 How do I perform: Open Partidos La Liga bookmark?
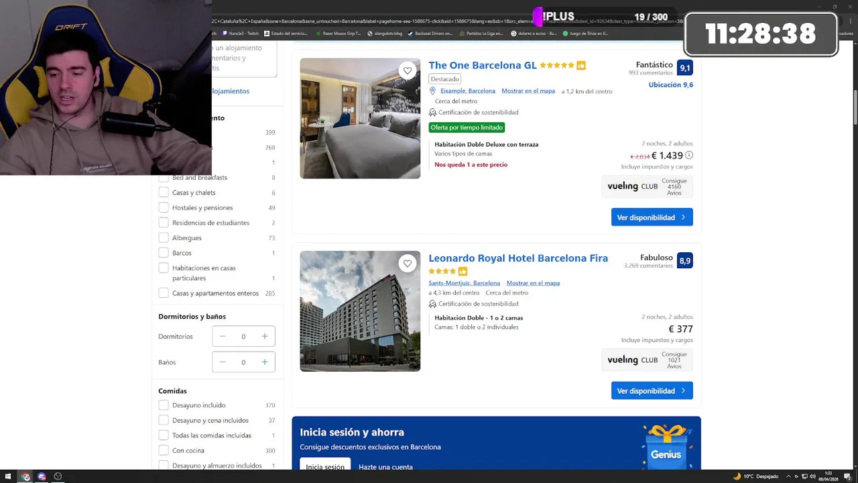[481, 33]
